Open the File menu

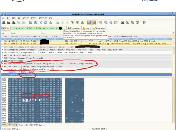[4, 18]
